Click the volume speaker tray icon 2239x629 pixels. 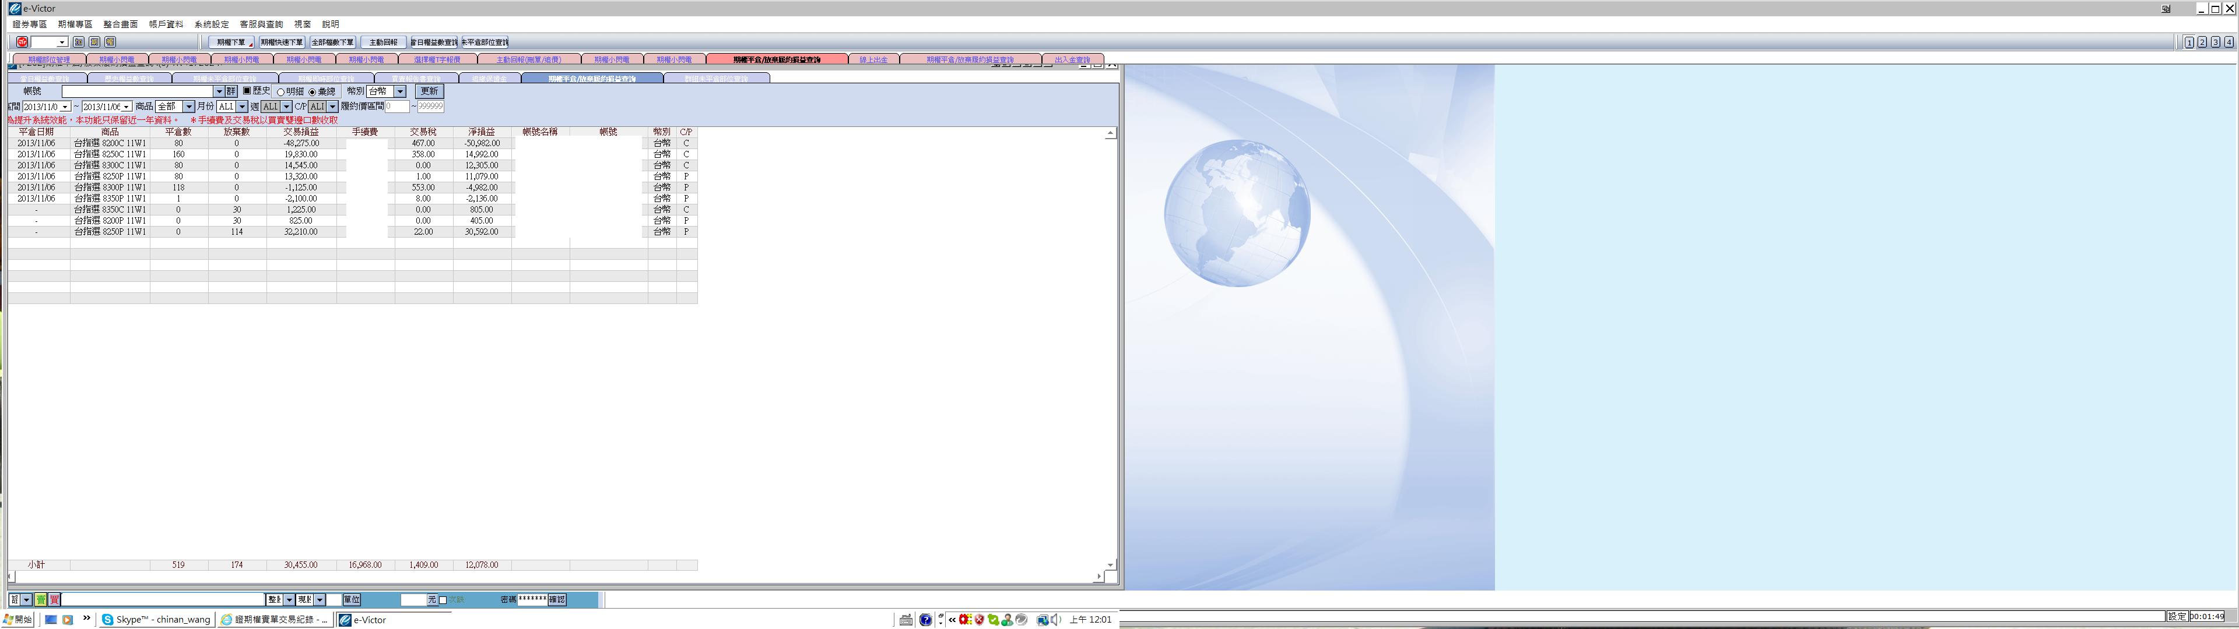coord(1055,620)
